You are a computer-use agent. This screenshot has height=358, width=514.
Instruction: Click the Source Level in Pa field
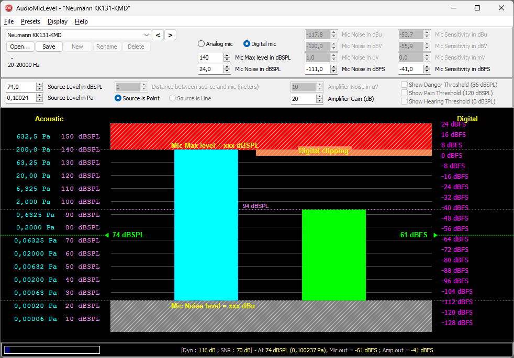tap(20, 98)
